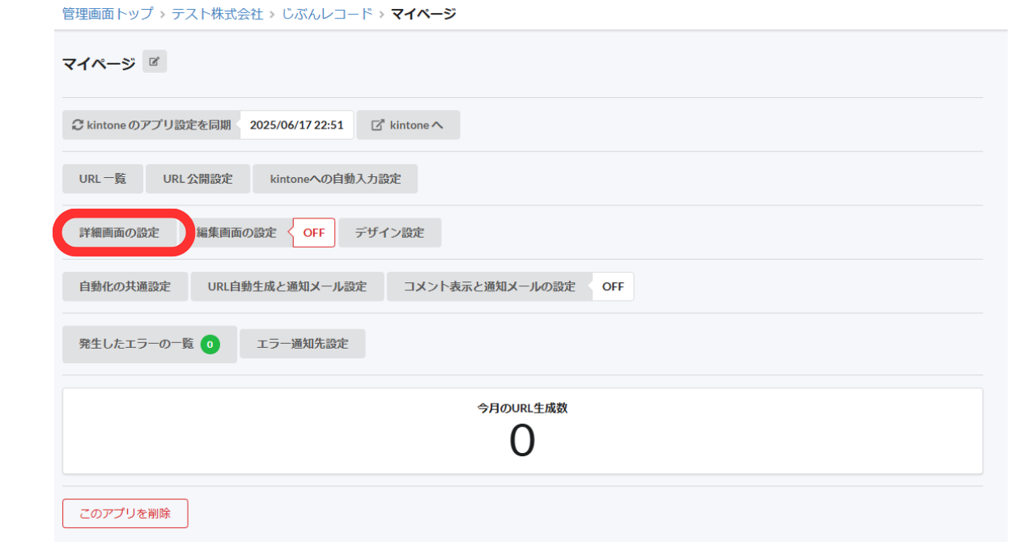
Task: Click the OFF badge beside コメント表示と通知メールの設定
Action: (x=613, y=286)
